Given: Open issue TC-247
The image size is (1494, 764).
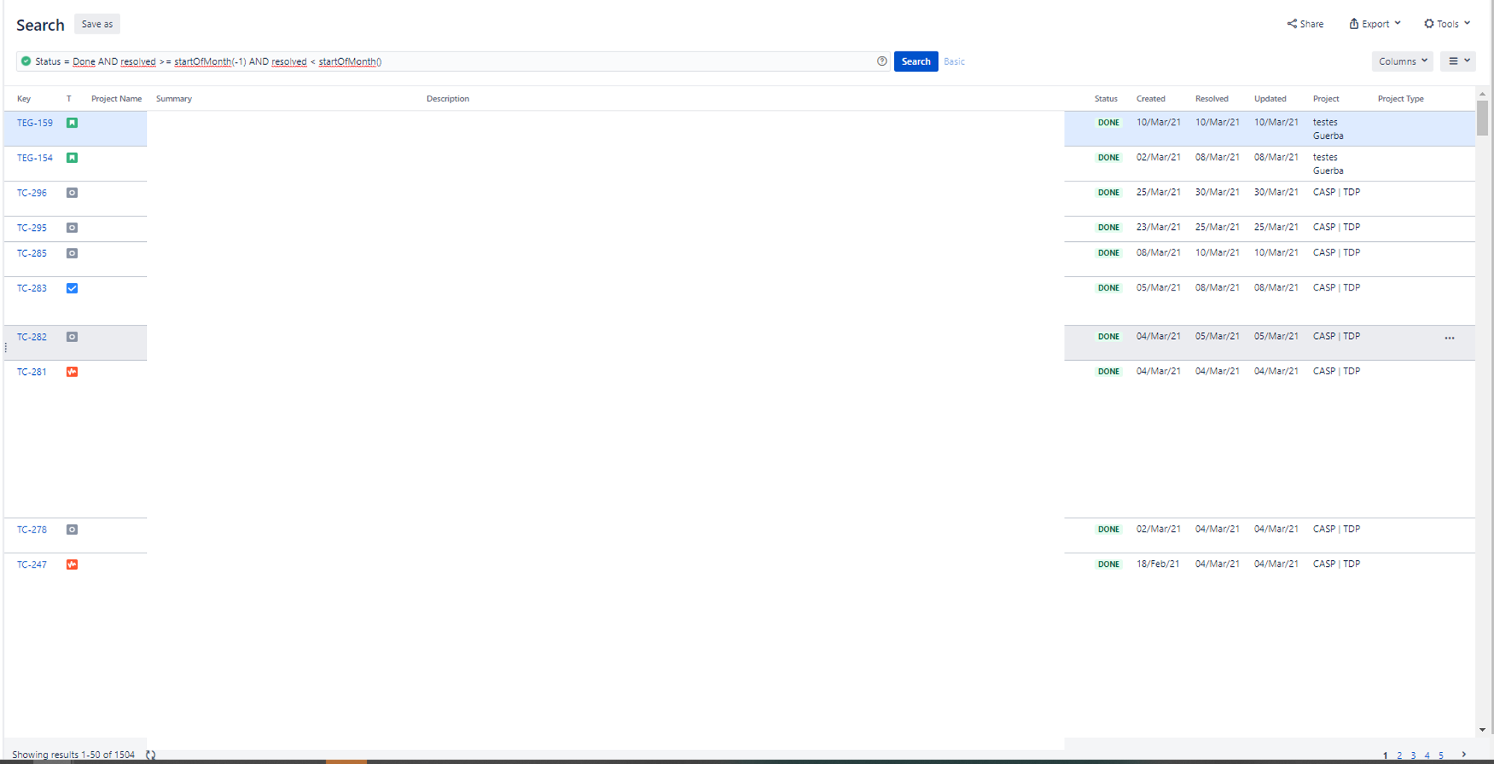Looking at the screenshot, I should coord(32,565).
